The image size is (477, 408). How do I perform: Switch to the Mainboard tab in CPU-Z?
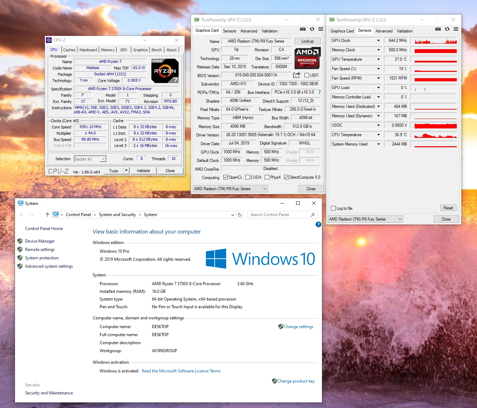(88, 50)
